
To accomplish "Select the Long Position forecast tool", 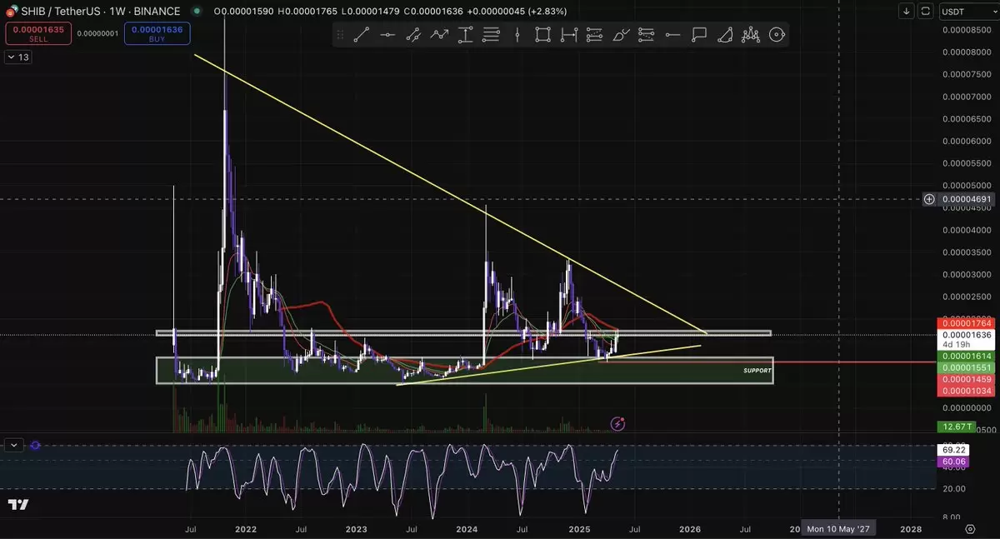I will click(595, 35).
